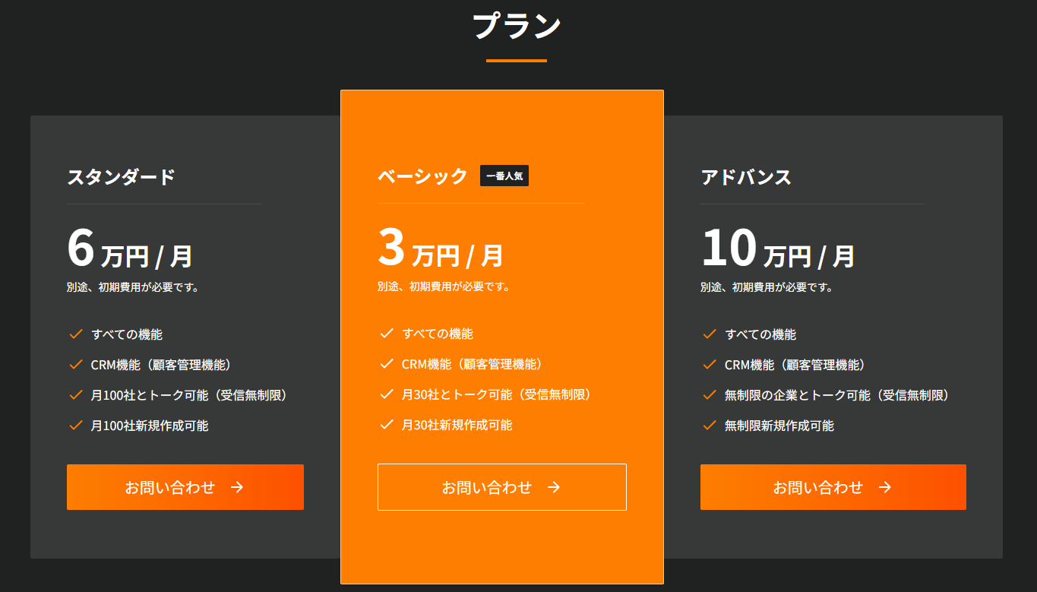Image resolution: width=1037 pixels, height=592 pixels.
Task: Click the checkmark beside スタンダード's CRM機能
Action: [x=76, y=365]
